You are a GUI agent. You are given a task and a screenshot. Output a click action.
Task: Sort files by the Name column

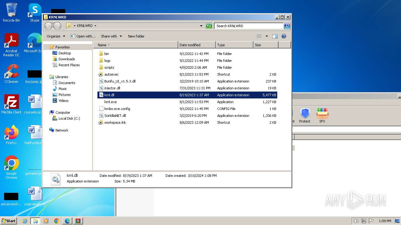click(136, 45)
